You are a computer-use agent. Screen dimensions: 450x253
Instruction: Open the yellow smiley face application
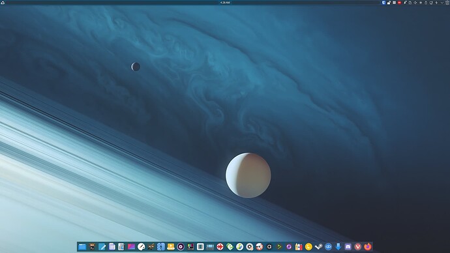pos(308,246)
